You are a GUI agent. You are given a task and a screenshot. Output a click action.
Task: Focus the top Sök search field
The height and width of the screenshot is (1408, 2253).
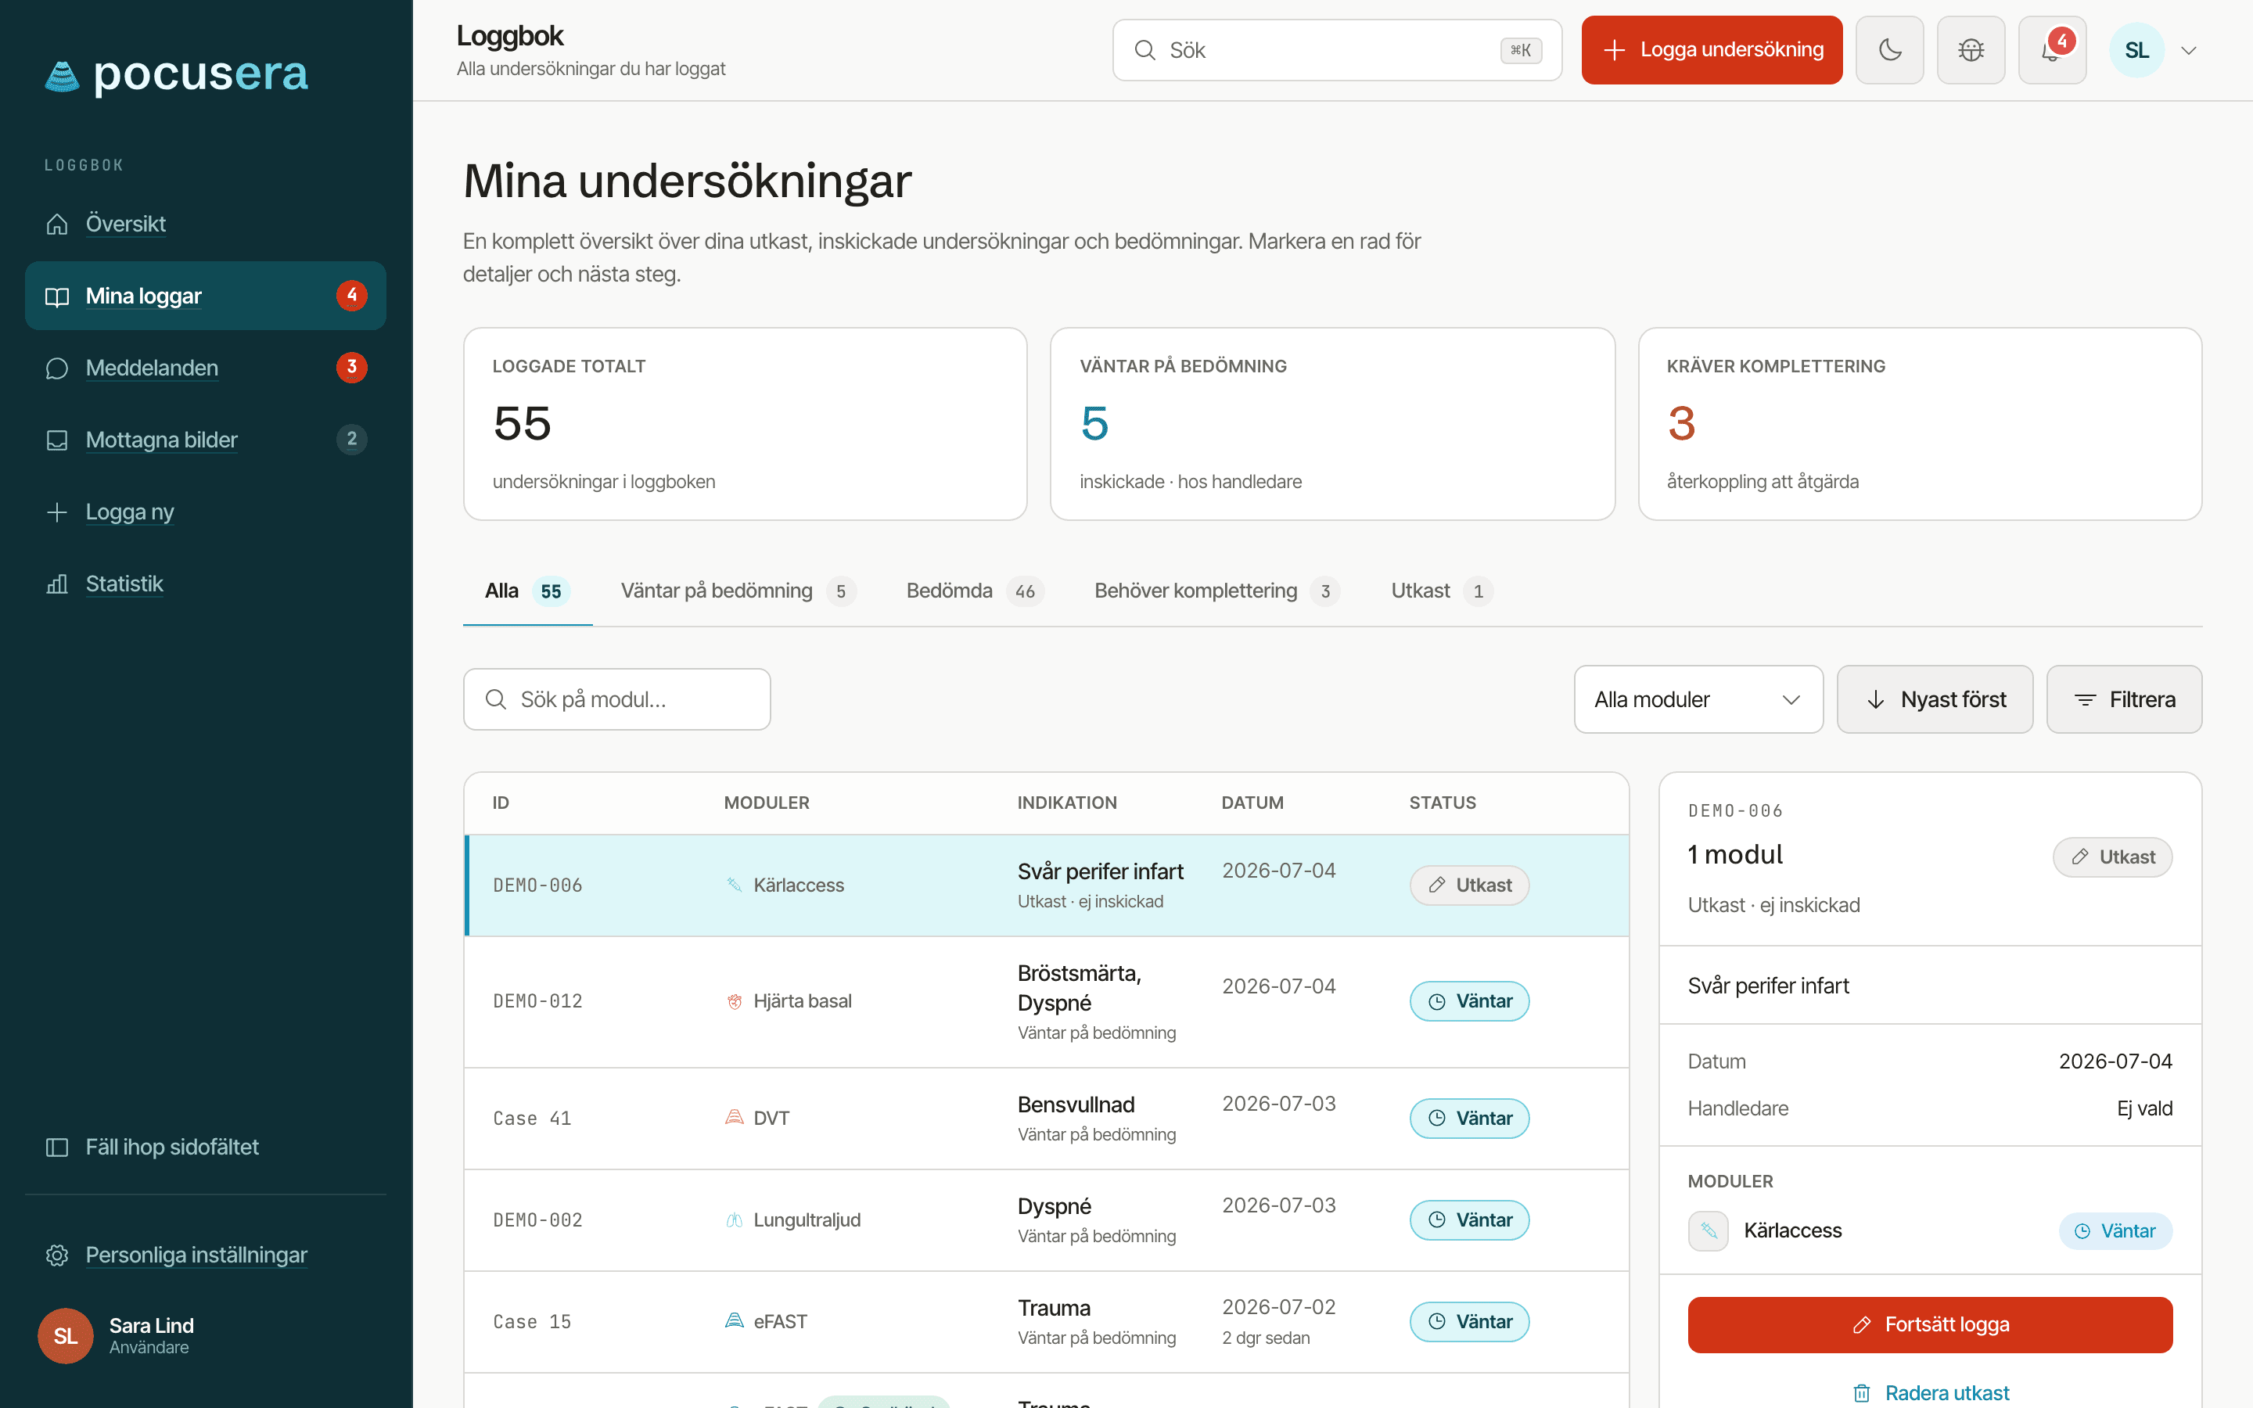[1337, 50]
